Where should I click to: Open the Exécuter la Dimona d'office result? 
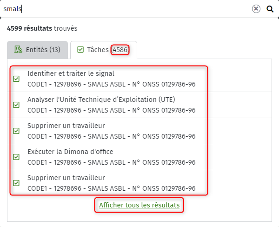pyautogui.click(x=139, y=157)
